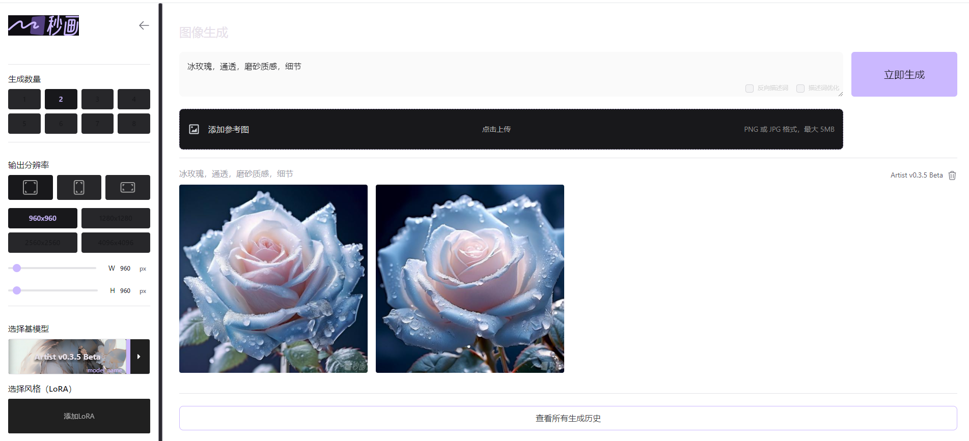This screenshot has height=441, width=969.
Task: Open the first generated rose image
Action: pos(273,279)
